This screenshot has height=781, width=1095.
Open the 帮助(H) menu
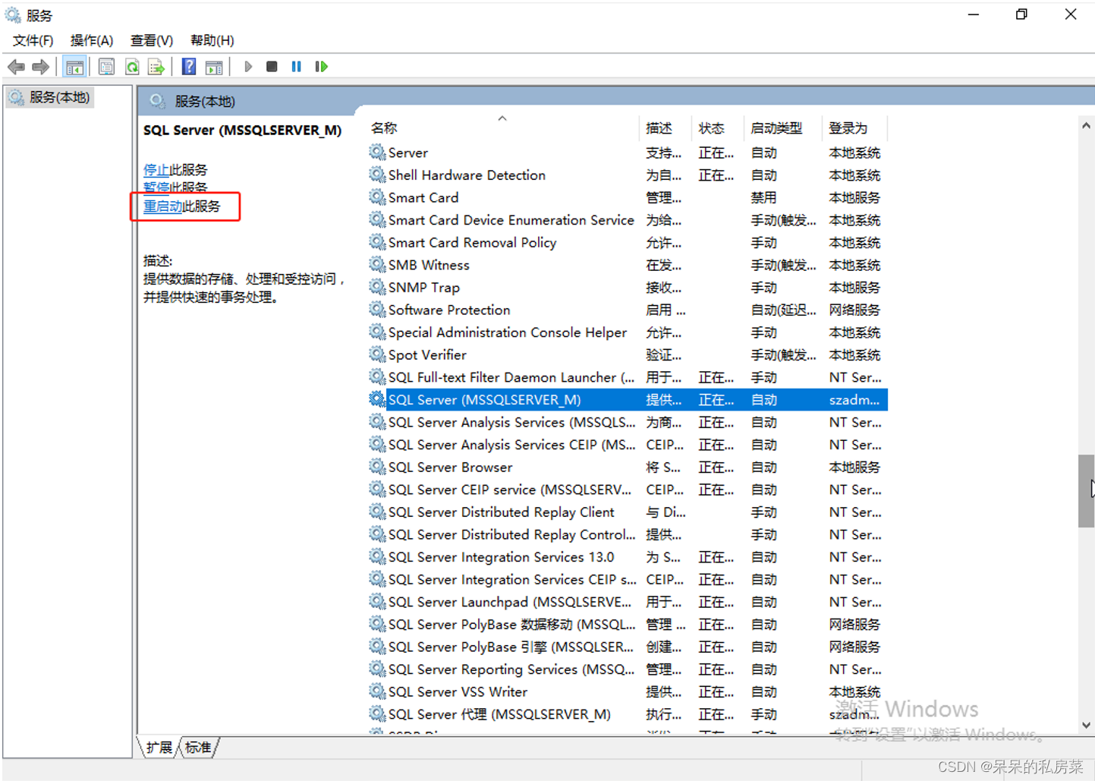pos(212,40)
